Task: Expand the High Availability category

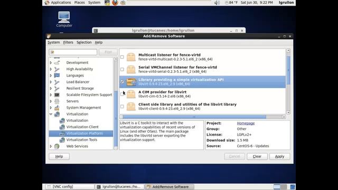Action: [x=51, y=69]
